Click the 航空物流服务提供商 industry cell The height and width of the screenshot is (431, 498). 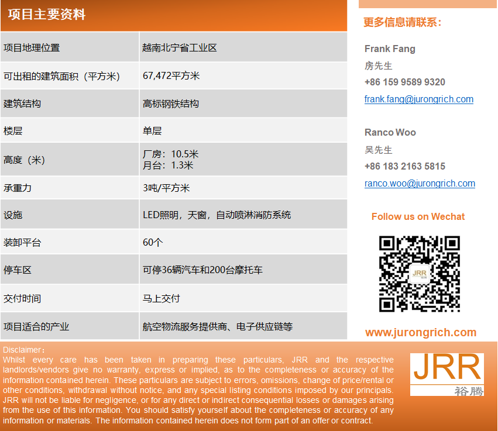[218, 327]
